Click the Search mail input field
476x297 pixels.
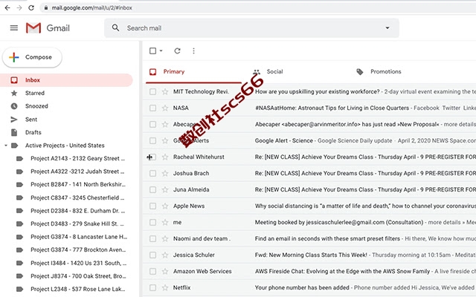pos(251,28)
